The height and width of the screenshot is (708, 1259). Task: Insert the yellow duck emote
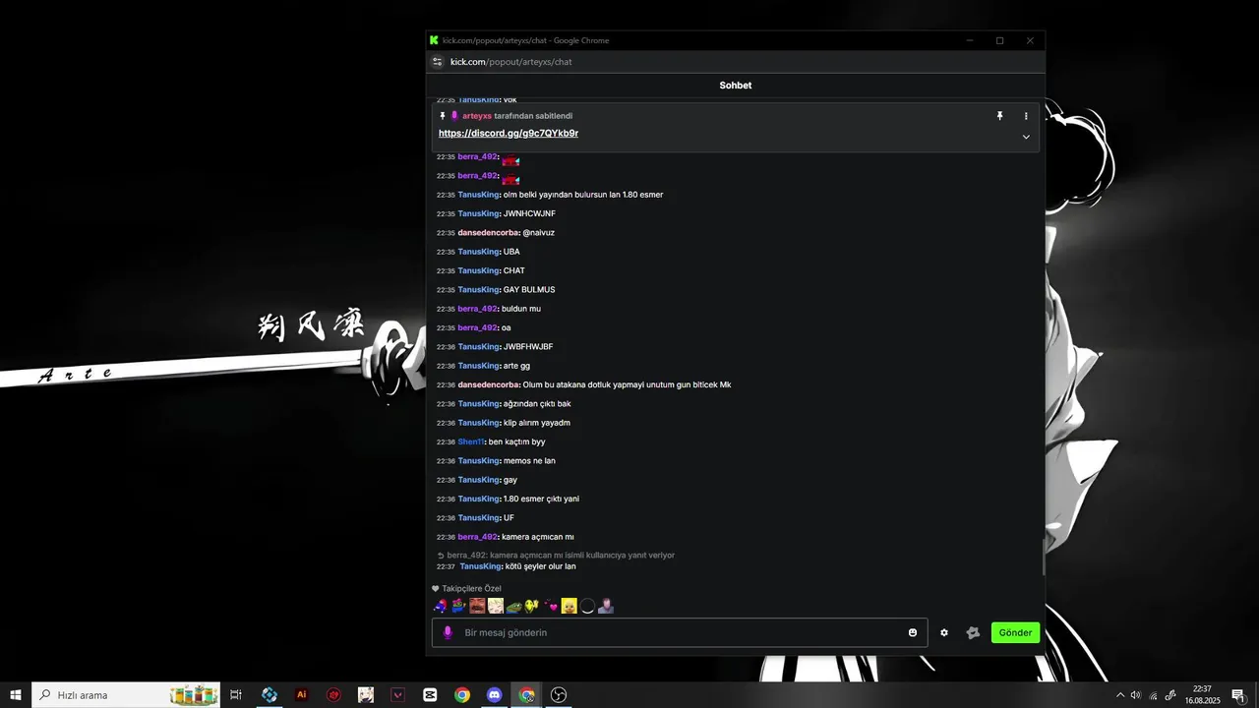click(569, 606)
